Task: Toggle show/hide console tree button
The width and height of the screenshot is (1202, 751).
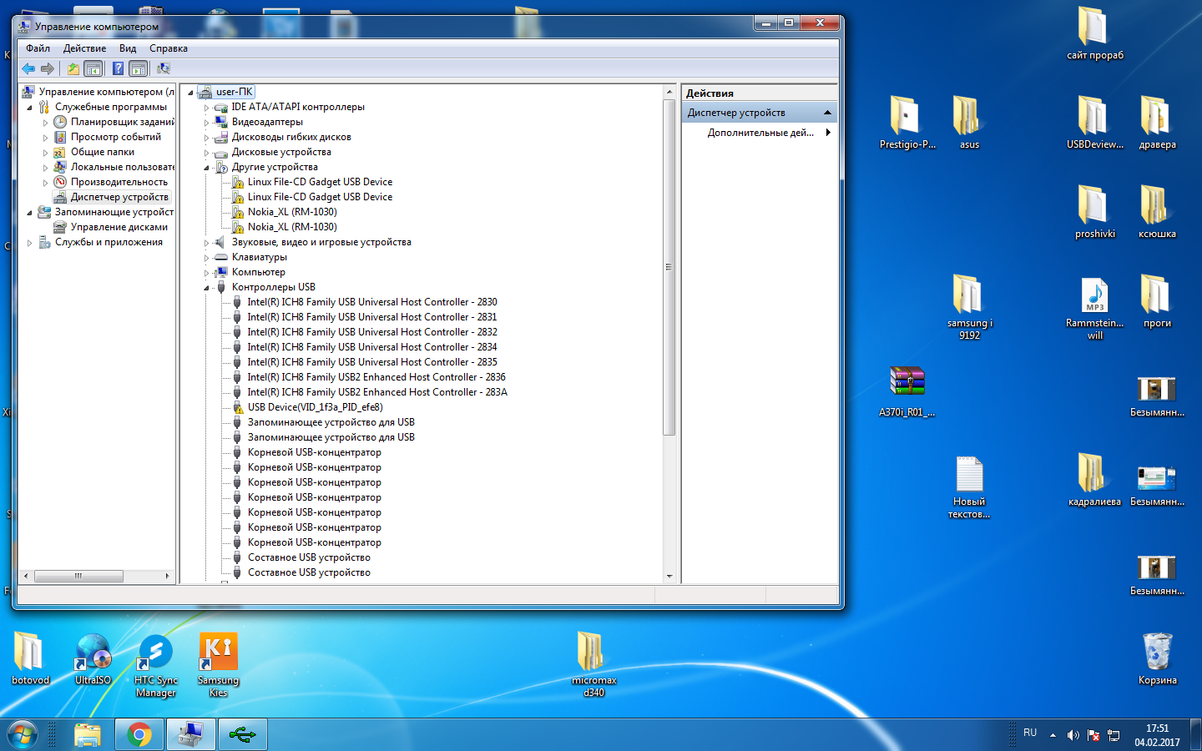Action: click(x=93, y=69)
